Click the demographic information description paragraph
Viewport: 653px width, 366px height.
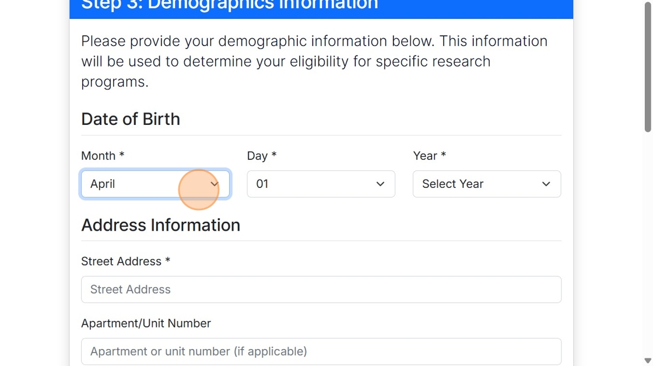coord(314,61)
